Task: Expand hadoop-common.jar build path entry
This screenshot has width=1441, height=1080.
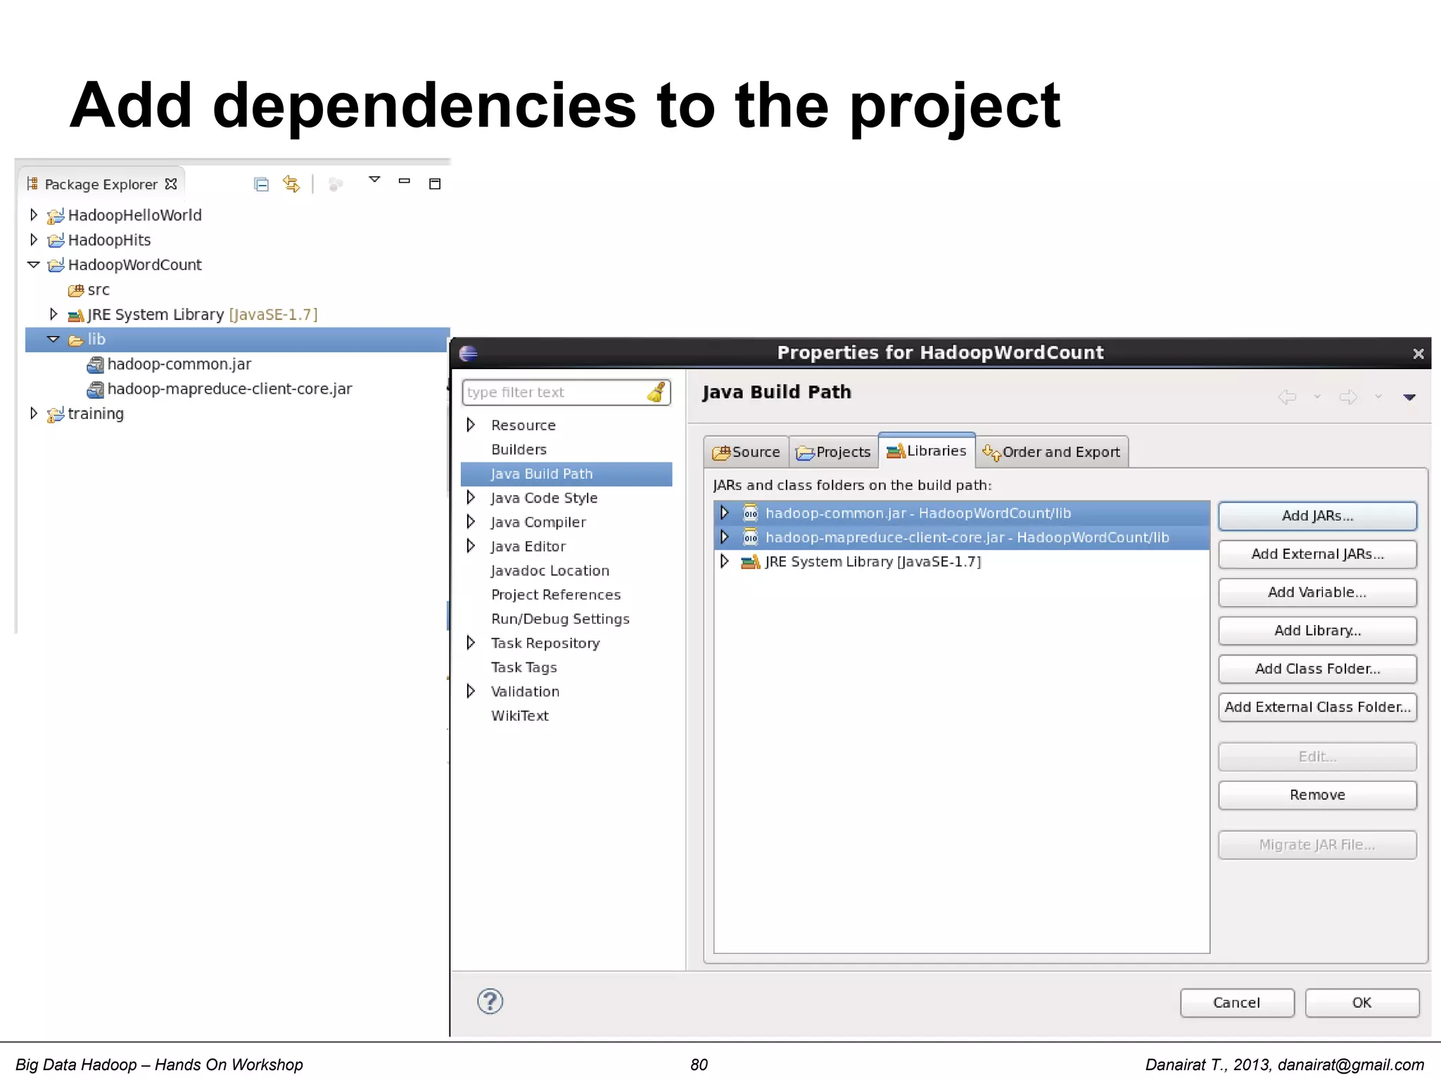Action: point(724,513)
